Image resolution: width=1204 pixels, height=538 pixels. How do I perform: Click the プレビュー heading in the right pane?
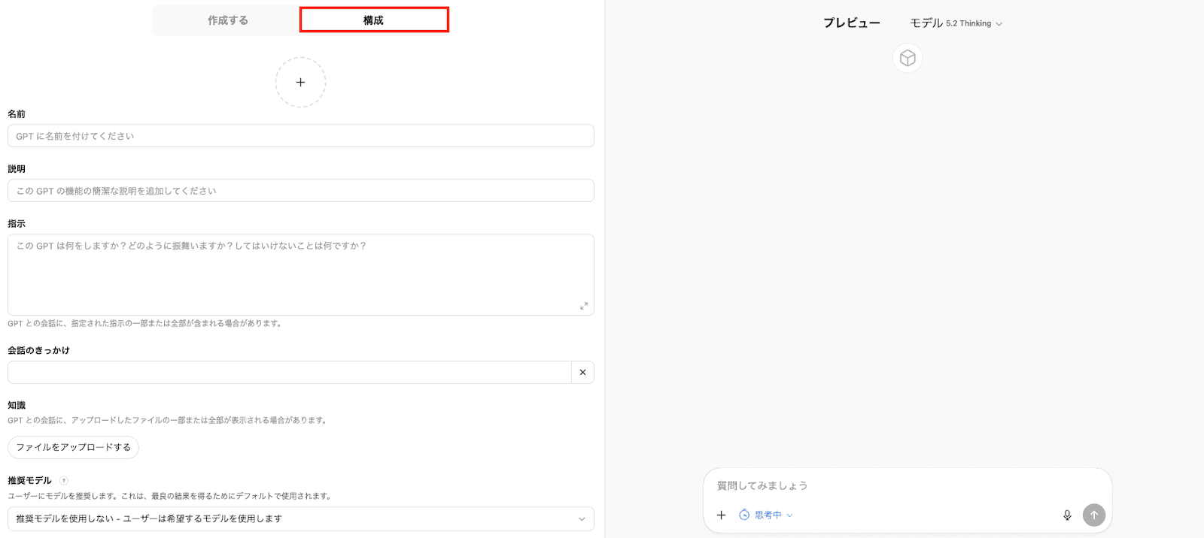click(851, 23)
